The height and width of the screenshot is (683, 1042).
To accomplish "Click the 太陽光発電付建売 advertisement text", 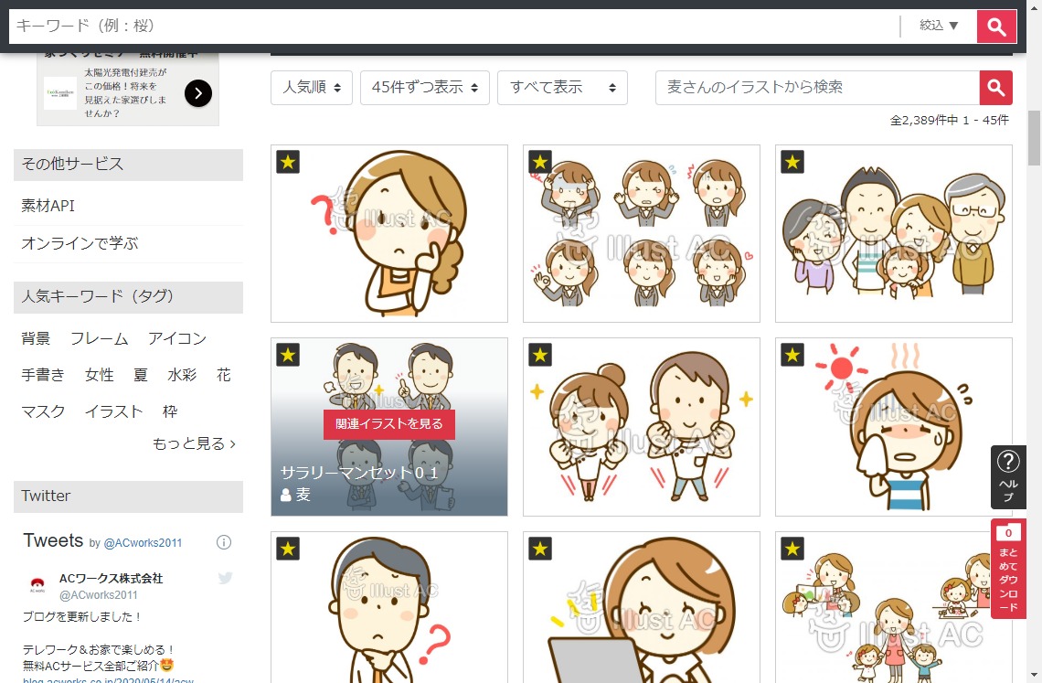I will pos(125,92).
